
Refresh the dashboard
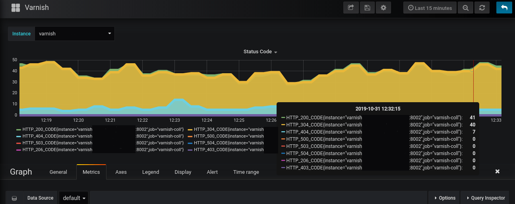pos(482,8)
